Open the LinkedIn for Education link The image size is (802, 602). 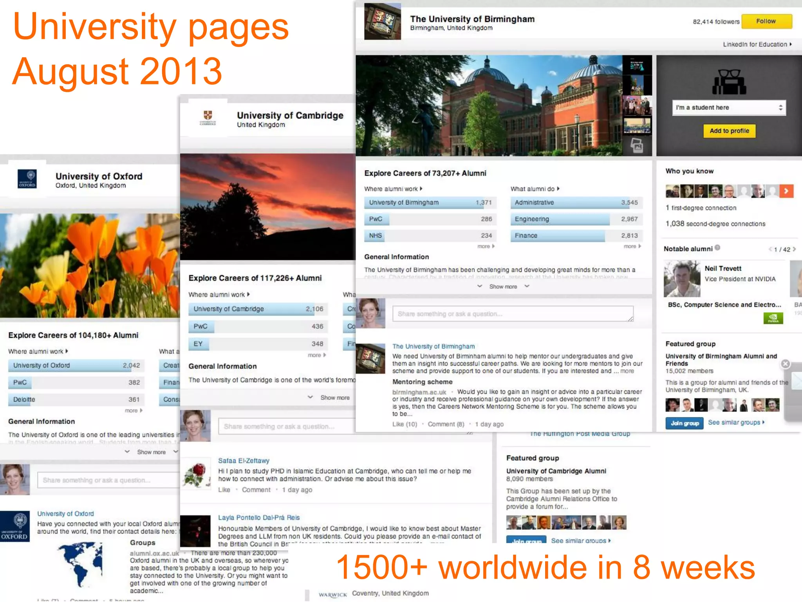tap(757, 44)
